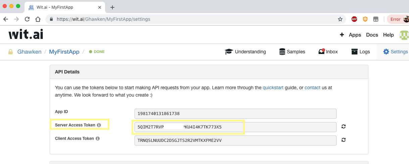Click the lock icon before Ghawken
Image resolution: width=409 pixels, height=164 pixels.
11,52
